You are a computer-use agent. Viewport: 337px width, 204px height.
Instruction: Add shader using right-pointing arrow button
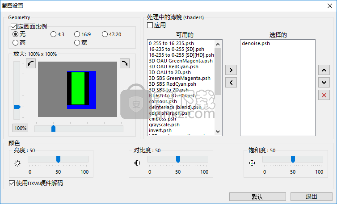pyautogui.click(x=231, y=70)
